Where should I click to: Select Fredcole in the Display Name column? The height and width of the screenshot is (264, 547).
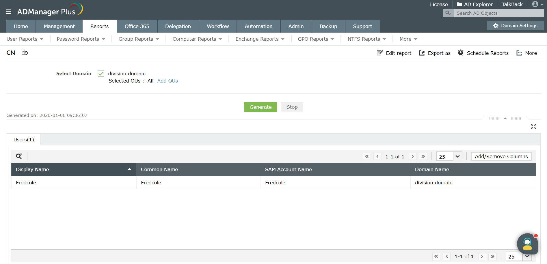coord(26,183)
